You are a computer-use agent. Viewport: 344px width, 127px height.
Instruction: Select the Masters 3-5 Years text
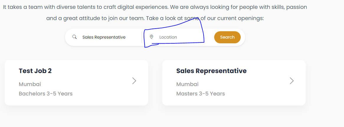200,94
